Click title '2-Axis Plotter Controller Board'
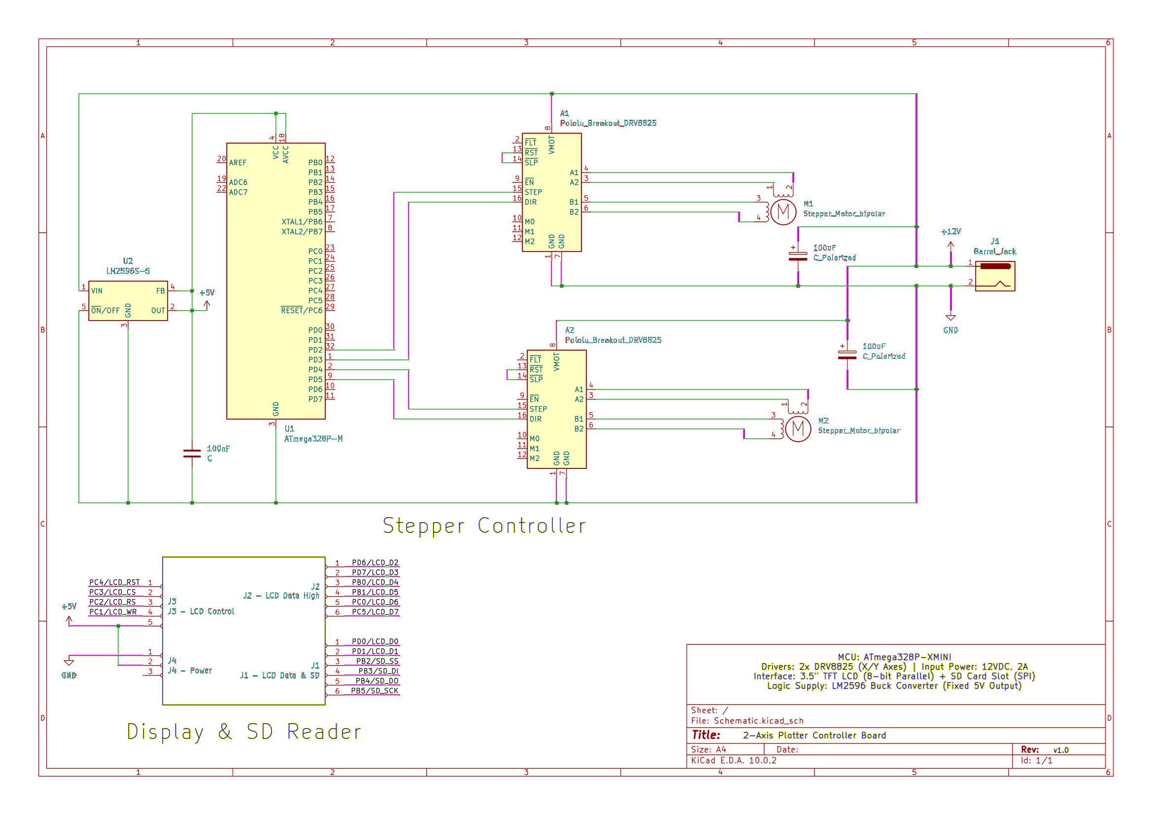Screen dimensions: 1152x815 click(814, 735)
